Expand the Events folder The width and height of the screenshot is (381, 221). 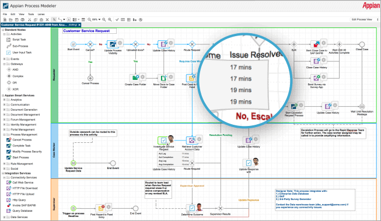pyautogui.click(x=4, y=59)
